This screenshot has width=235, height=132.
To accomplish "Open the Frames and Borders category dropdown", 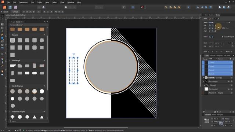I will (16, 25).
